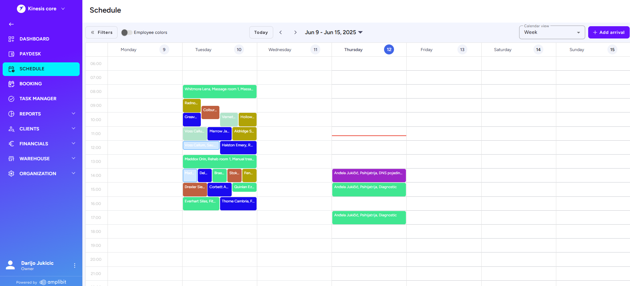Click the Paydesk icon

(x=11, y=54)
